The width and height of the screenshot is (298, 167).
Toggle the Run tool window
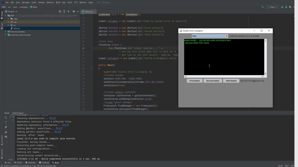tap(8, 163)
